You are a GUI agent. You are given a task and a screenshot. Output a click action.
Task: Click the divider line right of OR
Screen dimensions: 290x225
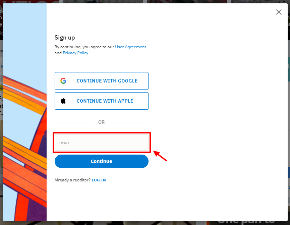130,122
